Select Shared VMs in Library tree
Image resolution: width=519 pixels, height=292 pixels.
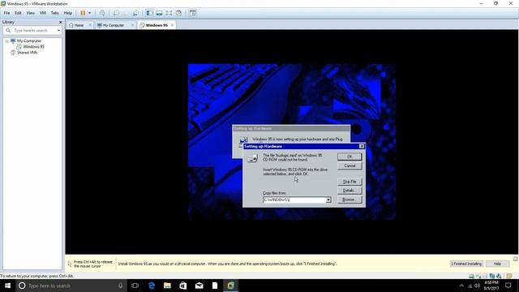point(27,53)
